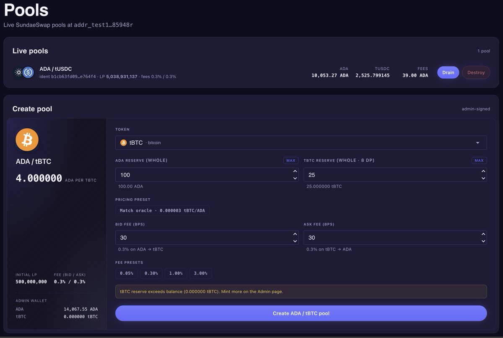Click admin wallet 0.000000 tBTC balance
This screenshot has height=338, width=503.
pyautogui.click(x=81, y=317)
